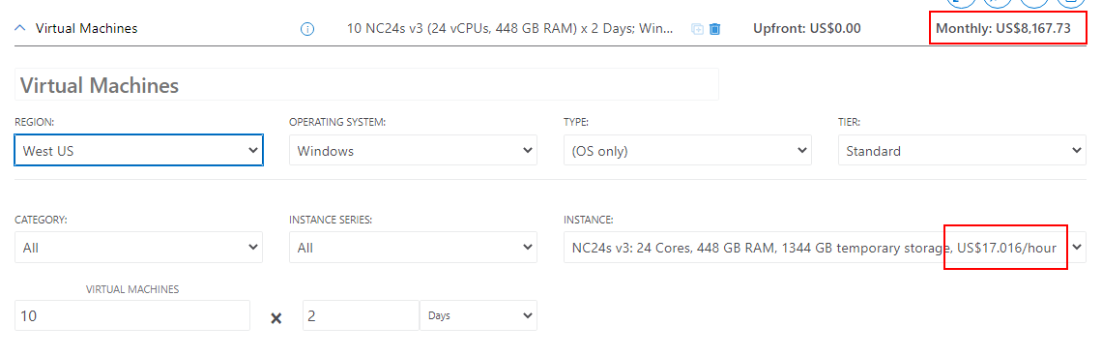Open the Region dropdown showing West US

pyautogui.click(x=139, y=151)
